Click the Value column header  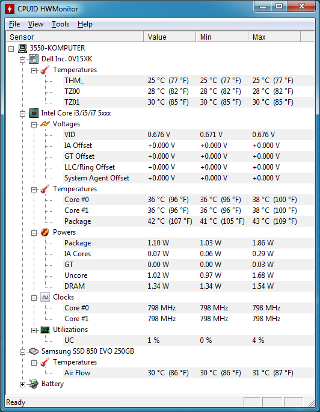coord(170,37)
